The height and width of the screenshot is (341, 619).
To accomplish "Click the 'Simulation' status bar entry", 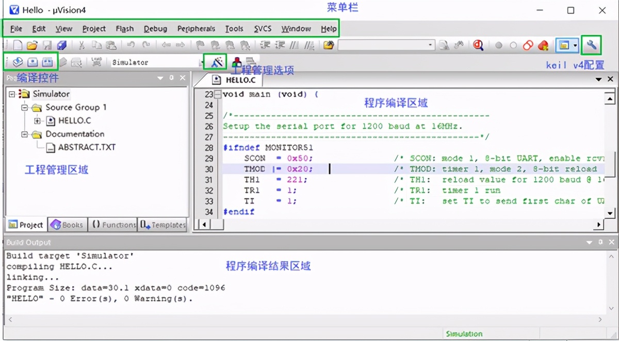I will (x=464, y=334).
